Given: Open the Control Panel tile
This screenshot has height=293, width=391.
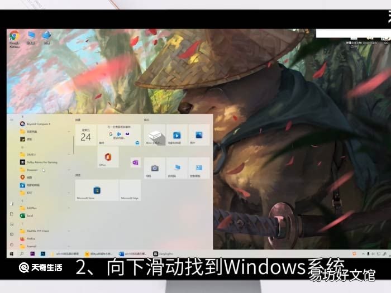Looking at the screenshot, I should [x=199, y=168].
